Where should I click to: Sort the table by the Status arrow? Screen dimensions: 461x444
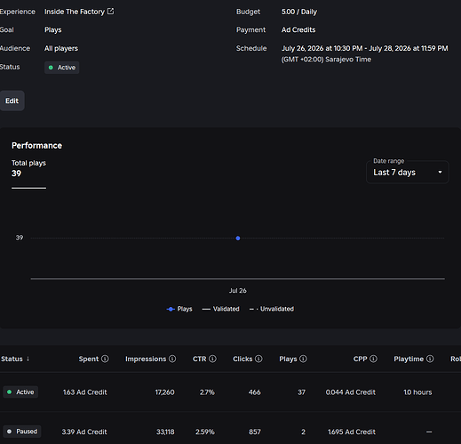coord(28,359)
